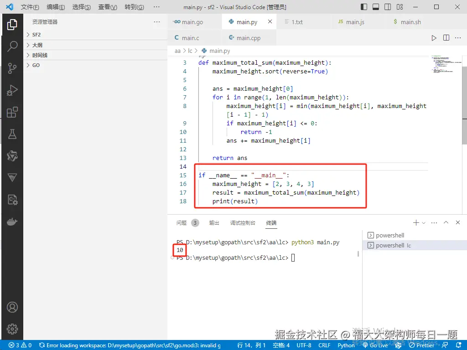Change indentation via 空格: 4
The height and width of the screenshot is (350, 467).
click(281, 345)
